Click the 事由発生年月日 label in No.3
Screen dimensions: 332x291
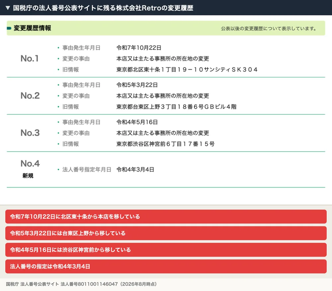(x=81, y=122)
